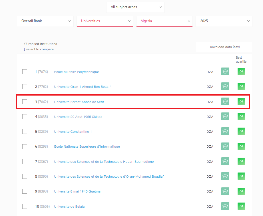Open the All subject areas dropdown

(x=135, y=7)
